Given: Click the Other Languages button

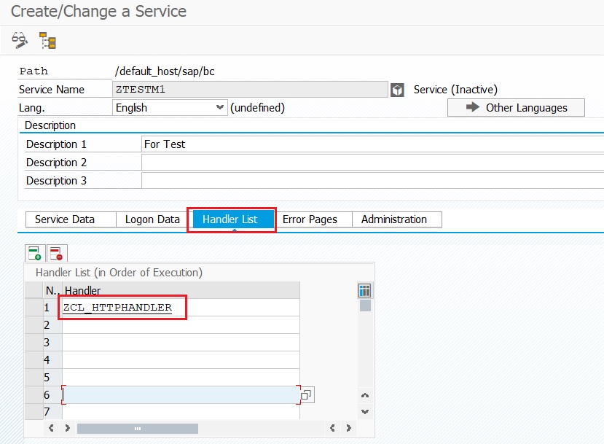Looking at the screenshot, I should tap(516, 107).
